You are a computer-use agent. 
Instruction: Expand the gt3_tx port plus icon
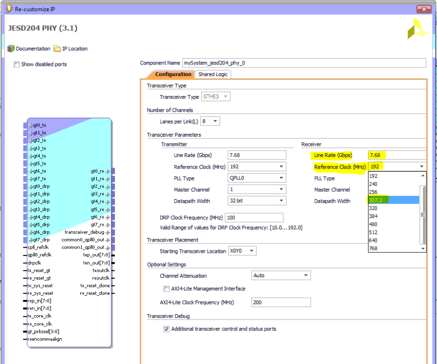pos(30,148)
